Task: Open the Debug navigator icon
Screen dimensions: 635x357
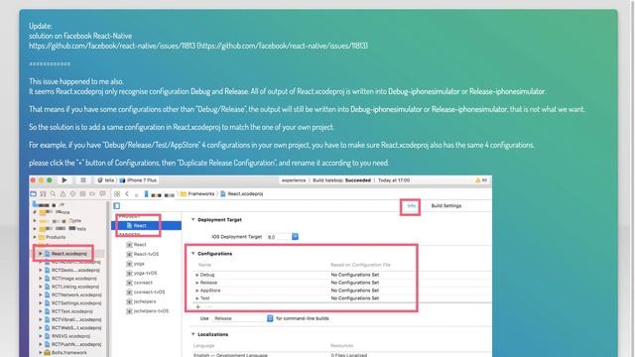Action: click(x=82, y=194)
